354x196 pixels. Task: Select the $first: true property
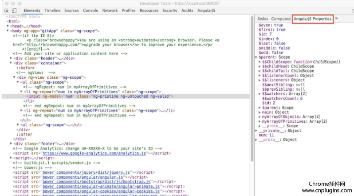(272, 30)
